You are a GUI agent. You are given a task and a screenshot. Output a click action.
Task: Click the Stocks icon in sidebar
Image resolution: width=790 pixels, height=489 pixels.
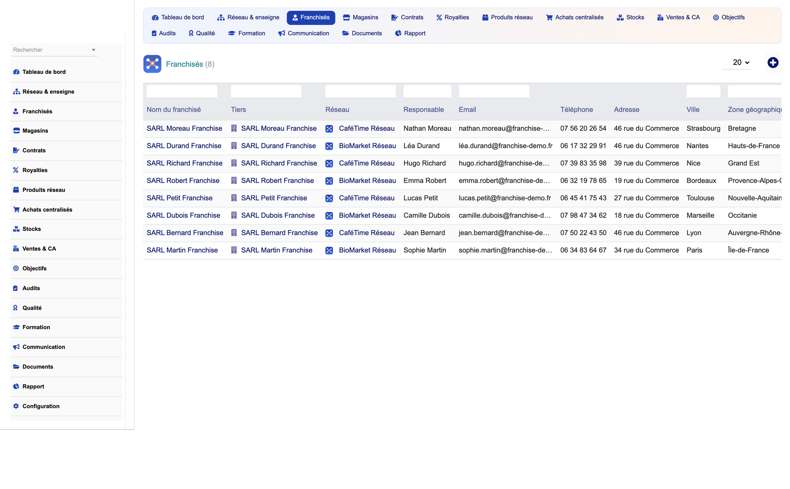[16, 229]
